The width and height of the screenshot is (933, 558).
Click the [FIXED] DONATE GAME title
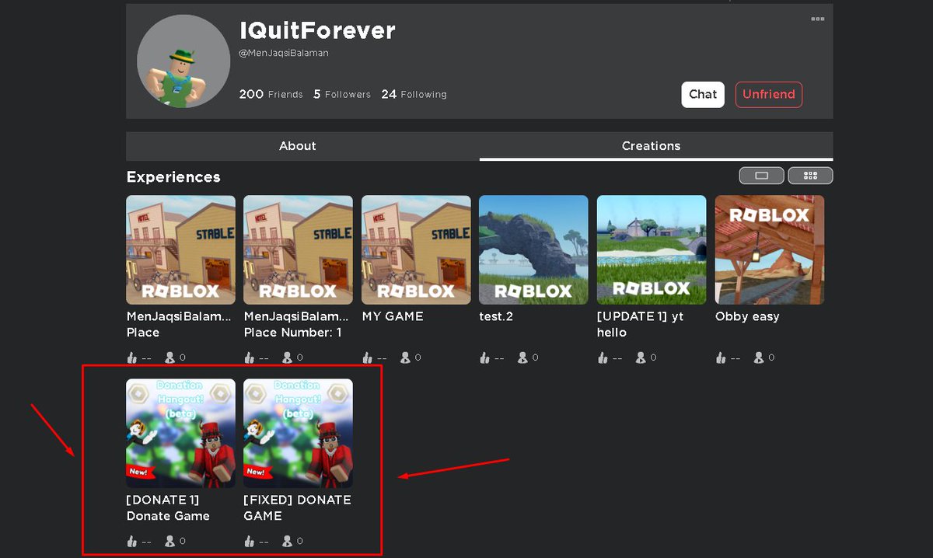pyautogui.click(x=297, y=507)
